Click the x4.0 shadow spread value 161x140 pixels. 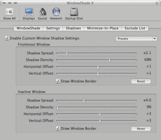147,100
